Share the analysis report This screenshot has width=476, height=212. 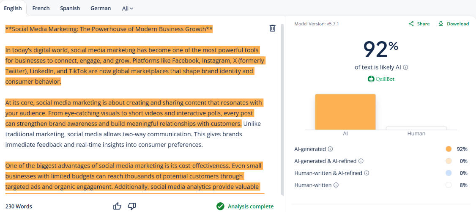point(419,24)
